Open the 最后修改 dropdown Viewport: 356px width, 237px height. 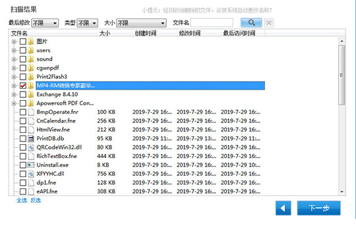pos(45,23)
